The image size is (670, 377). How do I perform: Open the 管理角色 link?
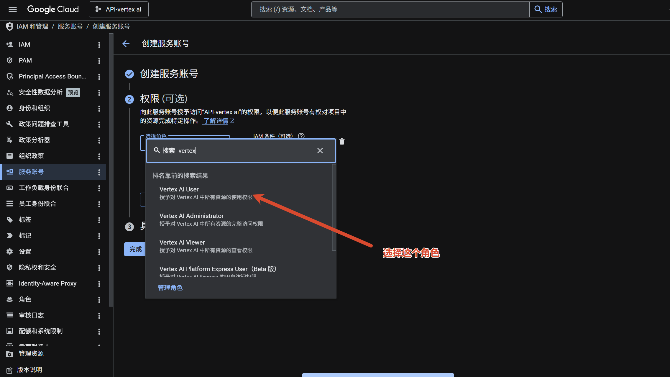(170, 288)
